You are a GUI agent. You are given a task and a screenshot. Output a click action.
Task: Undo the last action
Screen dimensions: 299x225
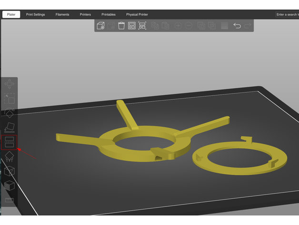click(x=237, y=26)
